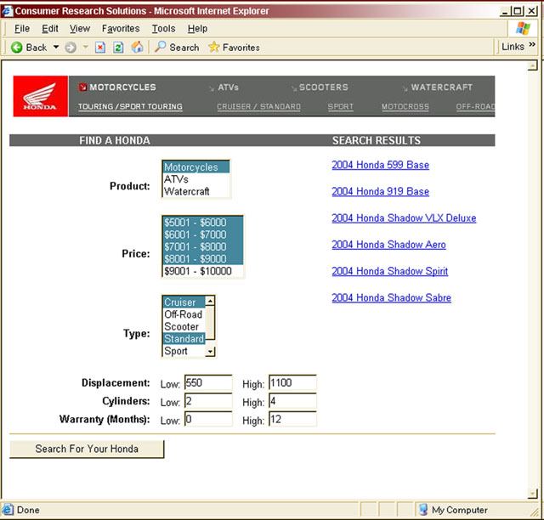Click the My Computer zone status icon

coord(423,510)
